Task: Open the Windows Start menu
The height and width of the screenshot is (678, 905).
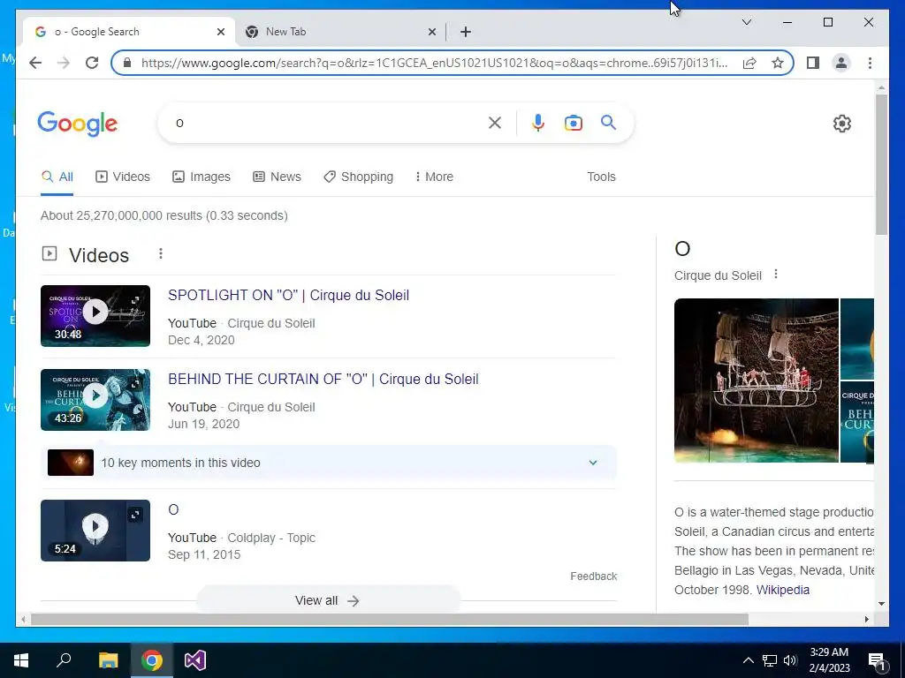Action: tap(21, 660)
